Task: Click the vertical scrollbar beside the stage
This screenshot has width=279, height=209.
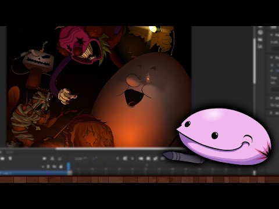Action: point(254,61)
